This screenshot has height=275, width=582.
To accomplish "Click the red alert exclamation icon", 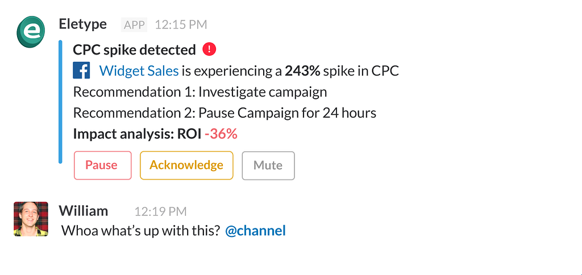I will click(209, 49).
